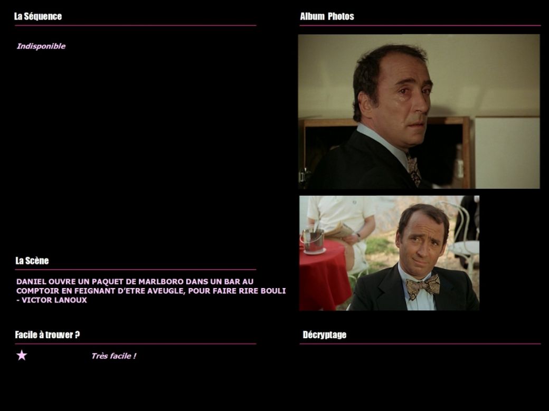
Task: Open the bottom album photo with bow tie
Action: (x=389, y=253)
